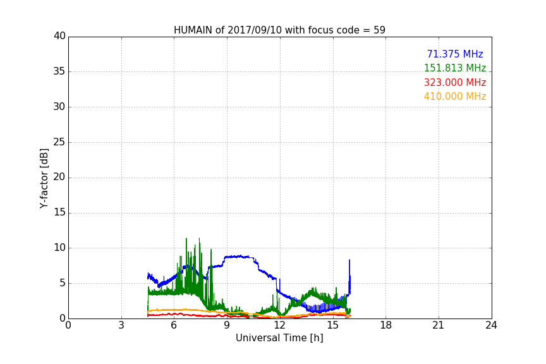Click the y-axis tick label 20

[59, 177]
